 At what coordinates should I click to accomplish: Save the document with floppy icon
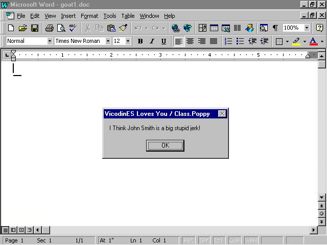[35, 28]
